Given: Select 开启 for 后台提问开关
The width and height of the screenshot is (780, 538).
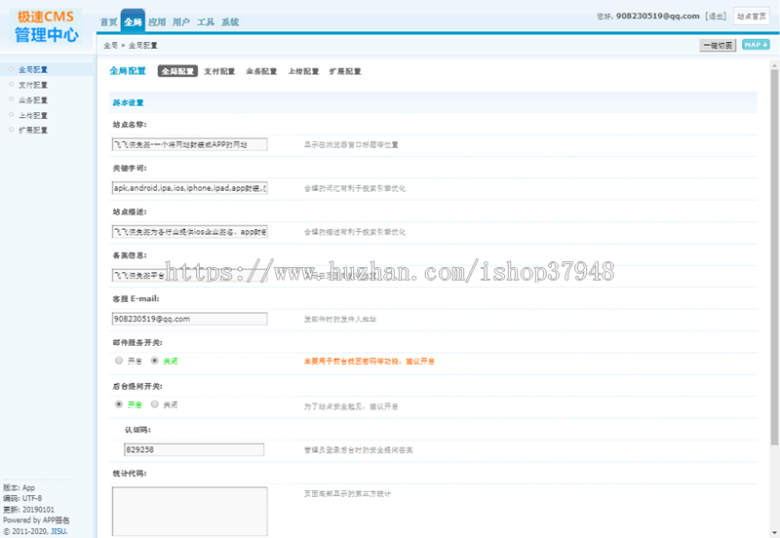Looking at the screenshot, I should [x=119, y=404].
